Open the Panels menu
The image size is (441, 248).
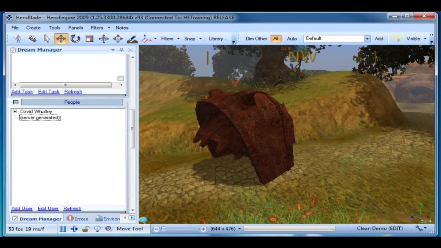pyautogui.click(x=75, y=28)
